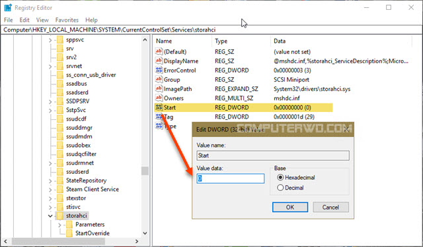Open the Favorites menu

point(67,20)
